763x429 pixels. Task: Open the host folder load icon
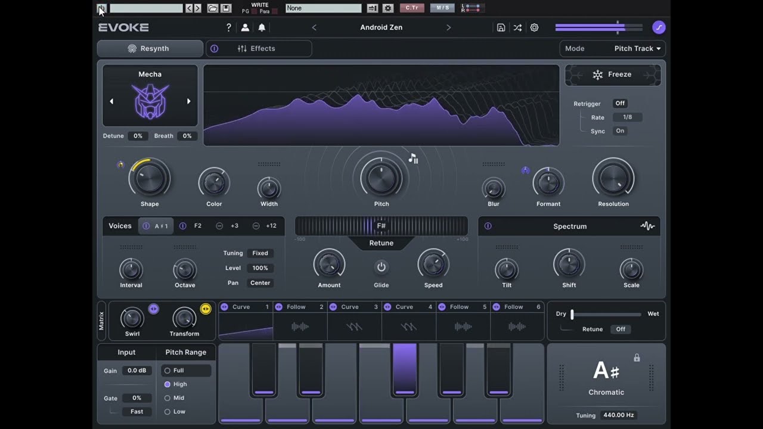point(213,8)
